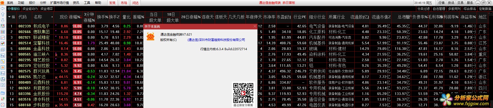Open the 分析 menu
Viewport: 493px width, 108px height.
(x=43, y=3)
